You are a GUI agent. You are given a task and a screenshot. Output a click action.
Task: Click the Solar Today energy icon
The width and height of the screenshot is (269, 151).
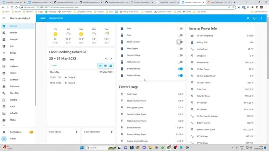point(76,132)
